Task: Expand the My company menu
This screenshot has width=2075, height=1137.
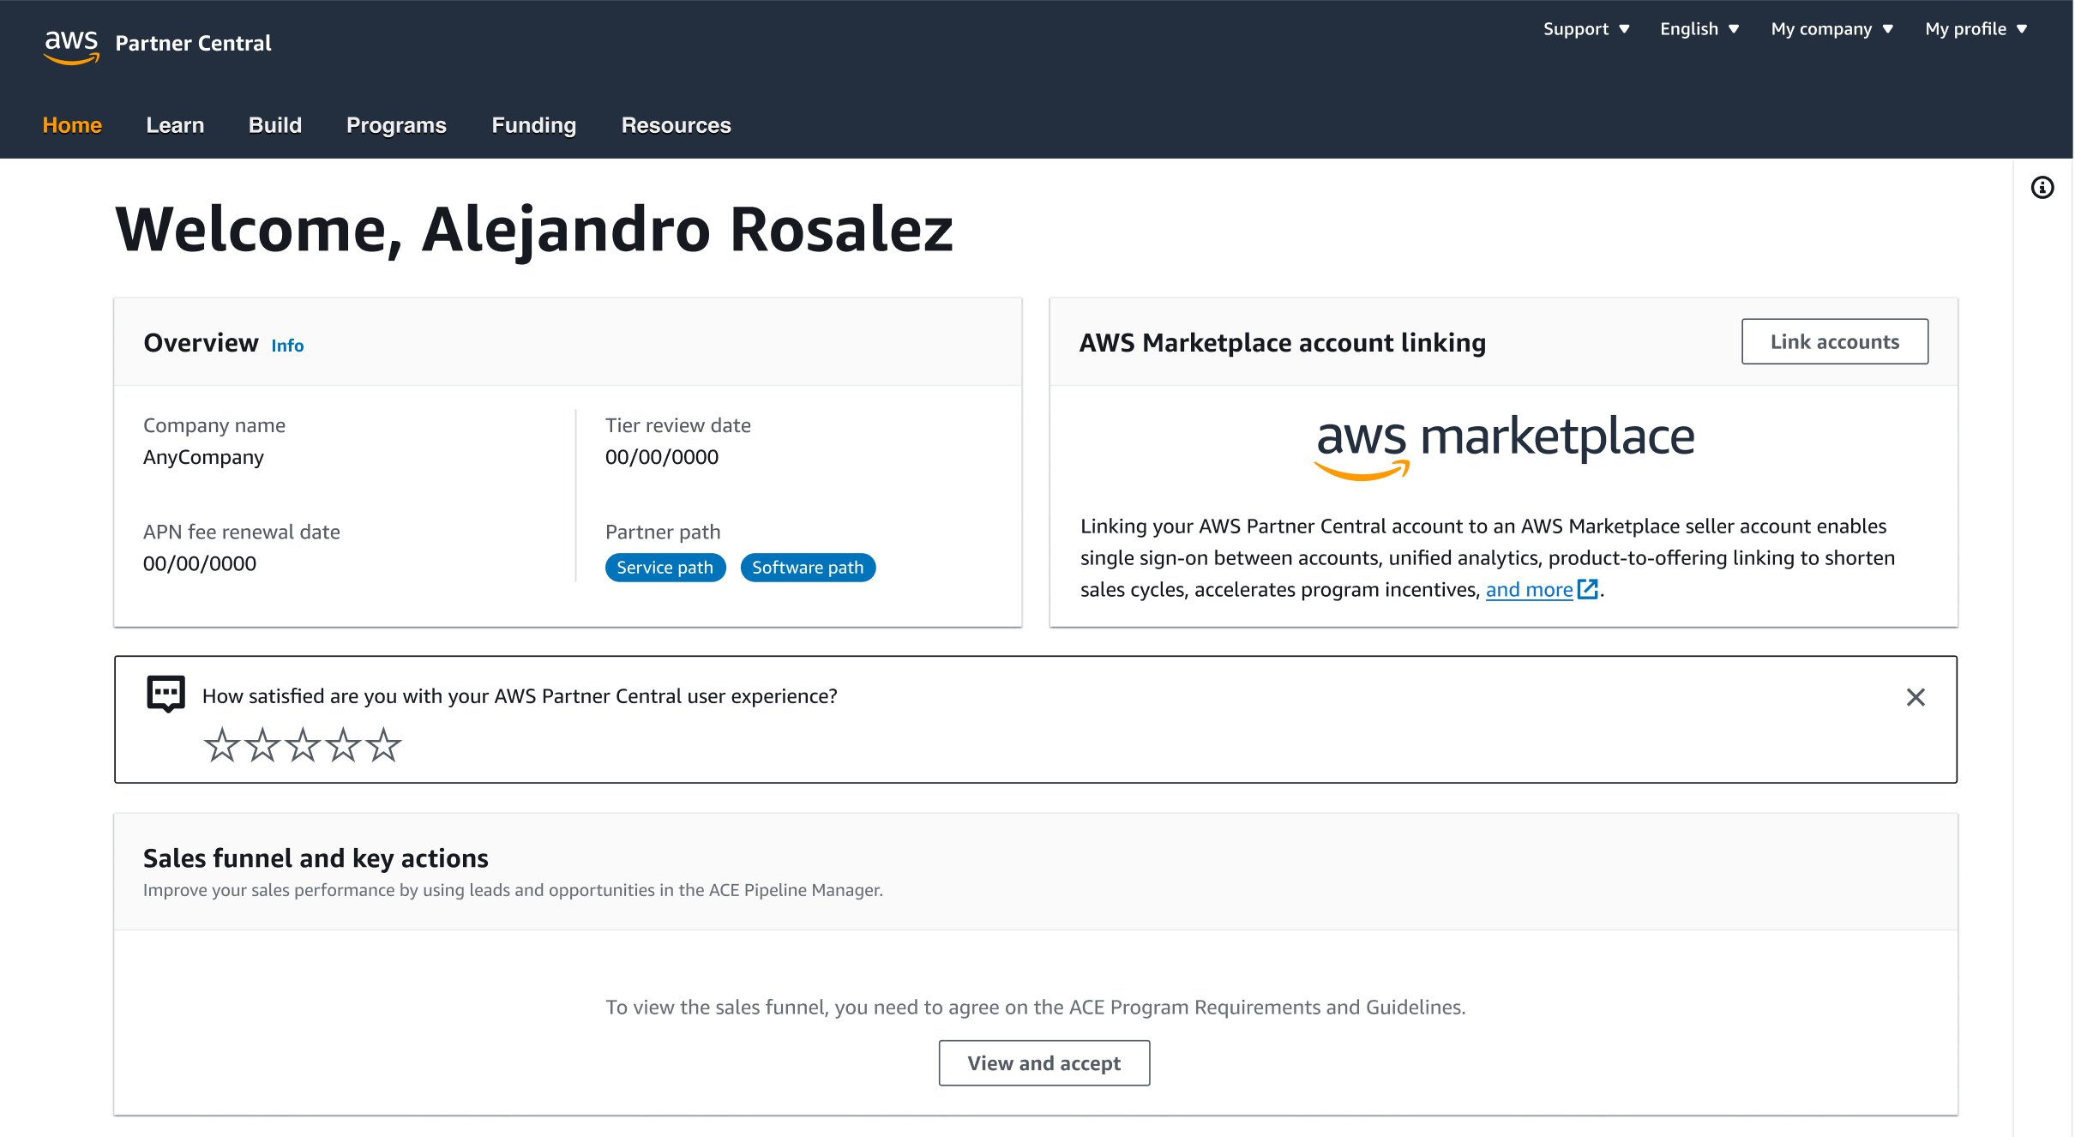Action: (1831, 29)
